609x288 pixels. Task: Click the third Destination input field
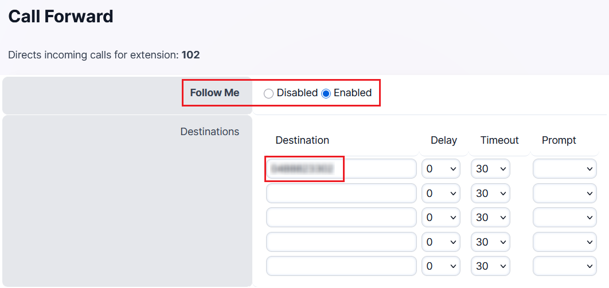coord(341,218)
